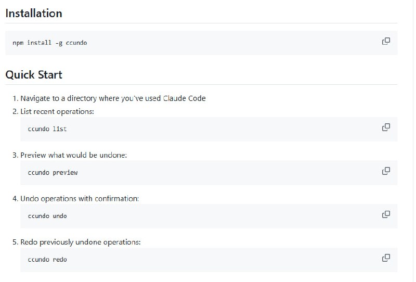Click 'Redo previously undone operations' step text

coord(81,242)
